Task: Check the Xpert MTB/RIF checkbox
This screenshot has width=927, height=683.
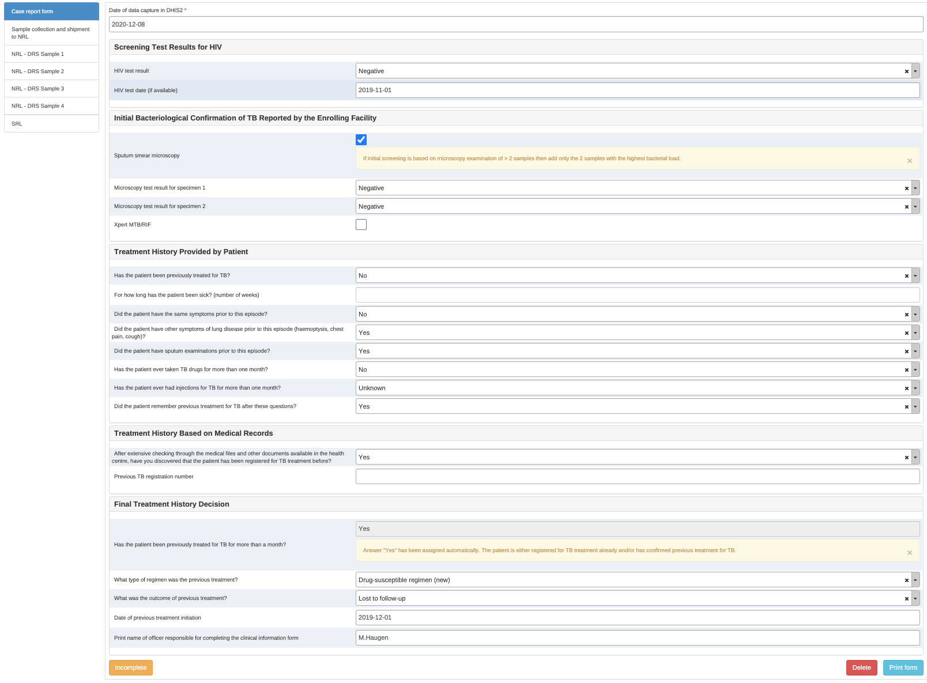Action: point(361,224)
